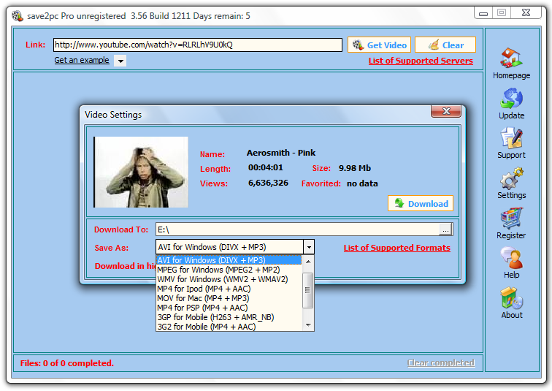Image resolution: width=552 pixels, height=391 pixels.
Task: Select WMV for Windows (WMV2 + WMAV2) option
Action: pos(229,279)
